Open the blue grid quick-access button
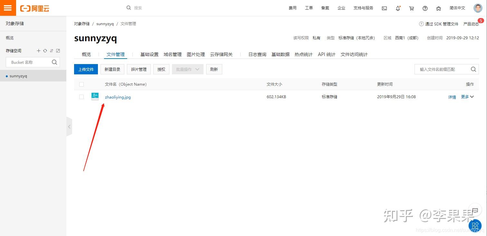The width and height of the screenshot is (487, 236). pos(475,225)
